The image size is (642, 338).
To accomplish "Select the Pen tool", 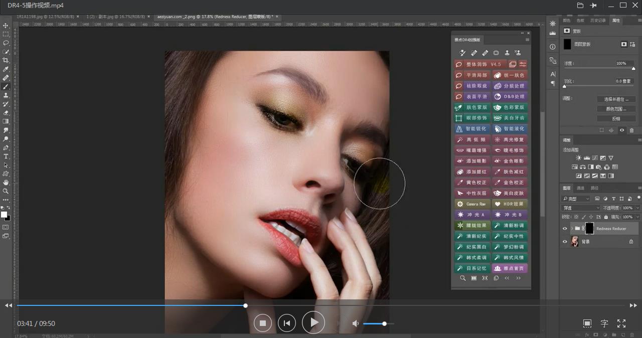I will coord(6,147).
